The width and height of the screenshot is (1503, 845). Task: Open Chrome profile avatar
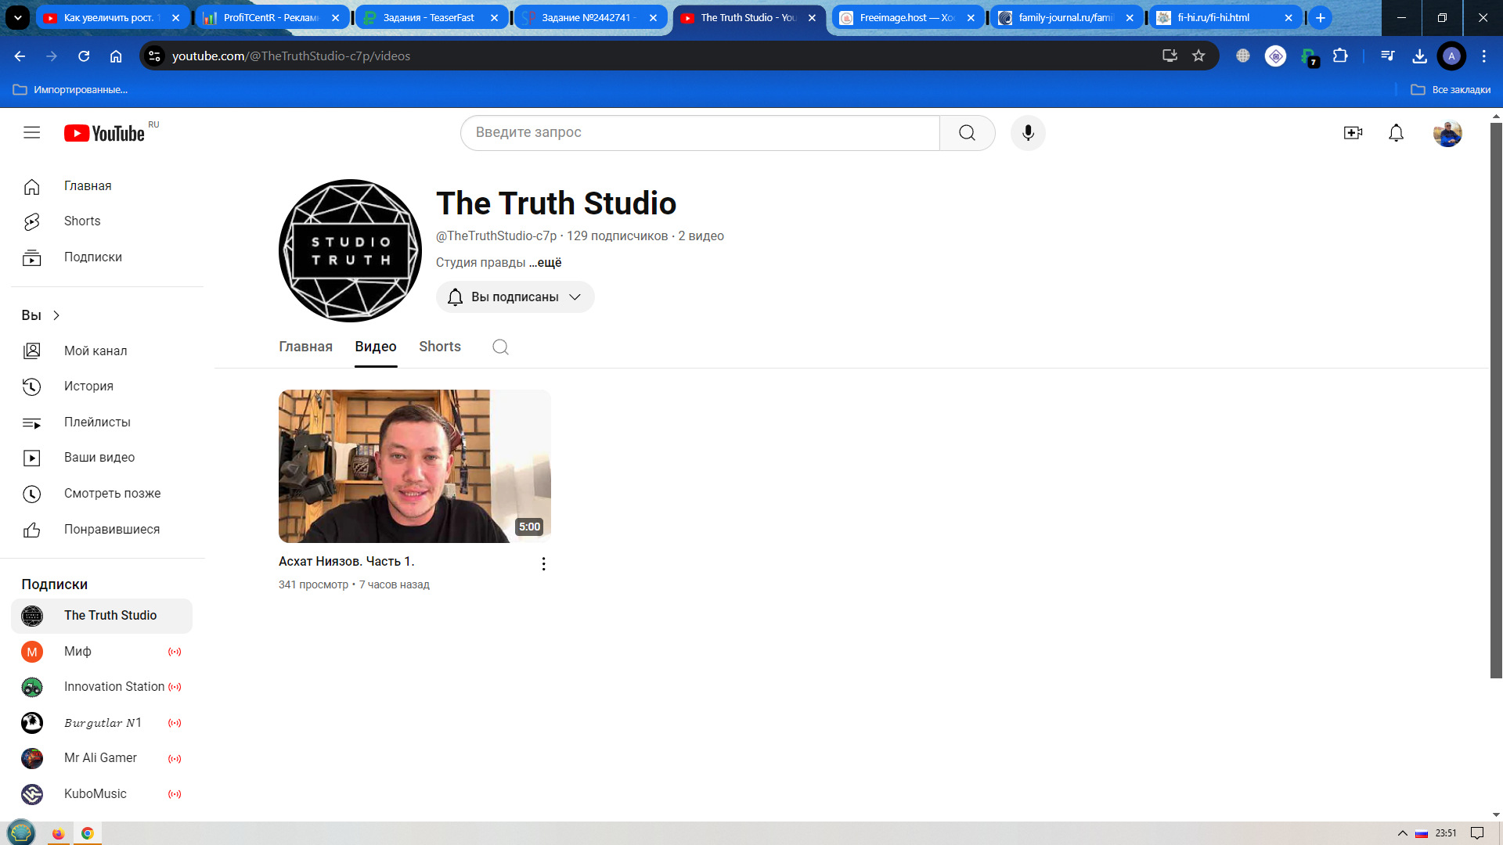[1451, 56]
